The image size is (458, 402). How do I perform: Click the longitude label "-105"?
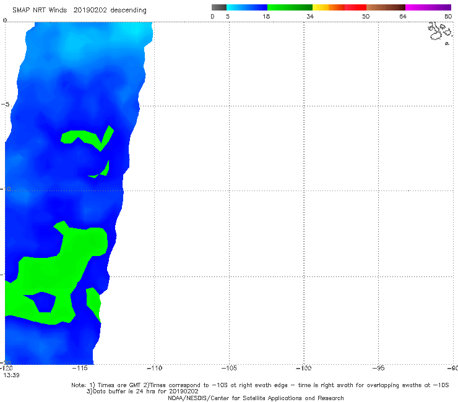[229, 368]
